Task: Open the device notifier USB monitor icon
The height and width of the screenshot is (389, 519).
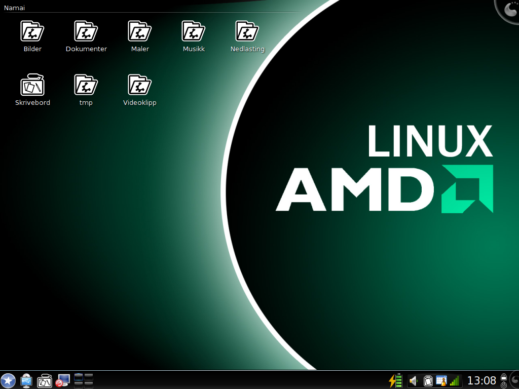Action: 26,381
